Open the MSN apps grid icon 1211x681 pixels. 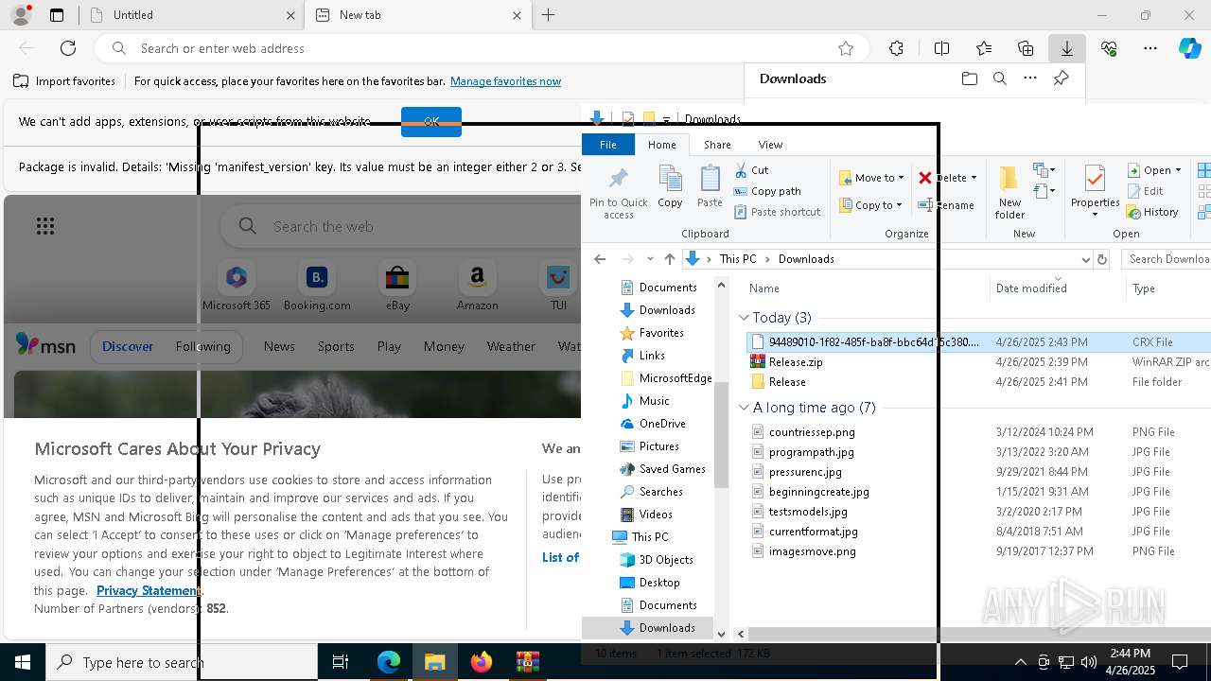(45, 226)
